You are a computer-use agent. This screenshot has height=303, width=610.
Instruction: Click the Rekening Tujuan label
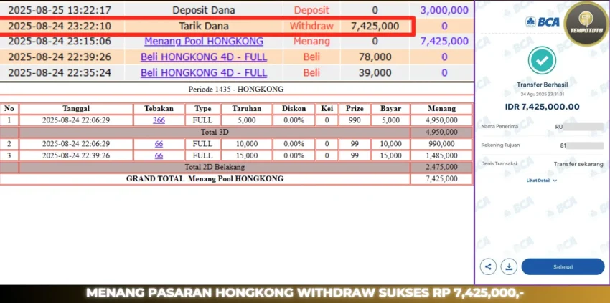pos(500,145)
